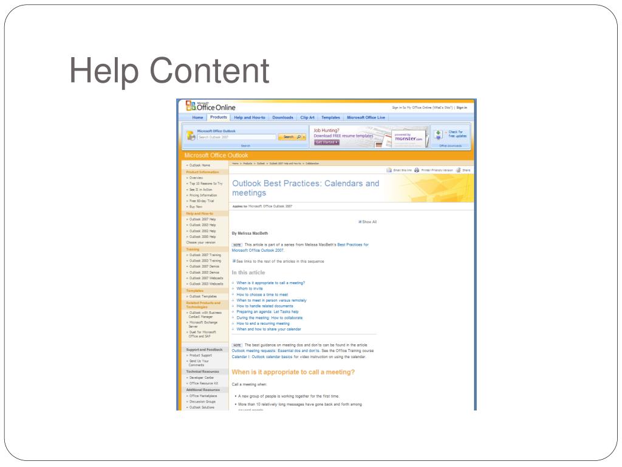
Task: Click Sign in to My Office Online
Action: [x=411, y=108]
